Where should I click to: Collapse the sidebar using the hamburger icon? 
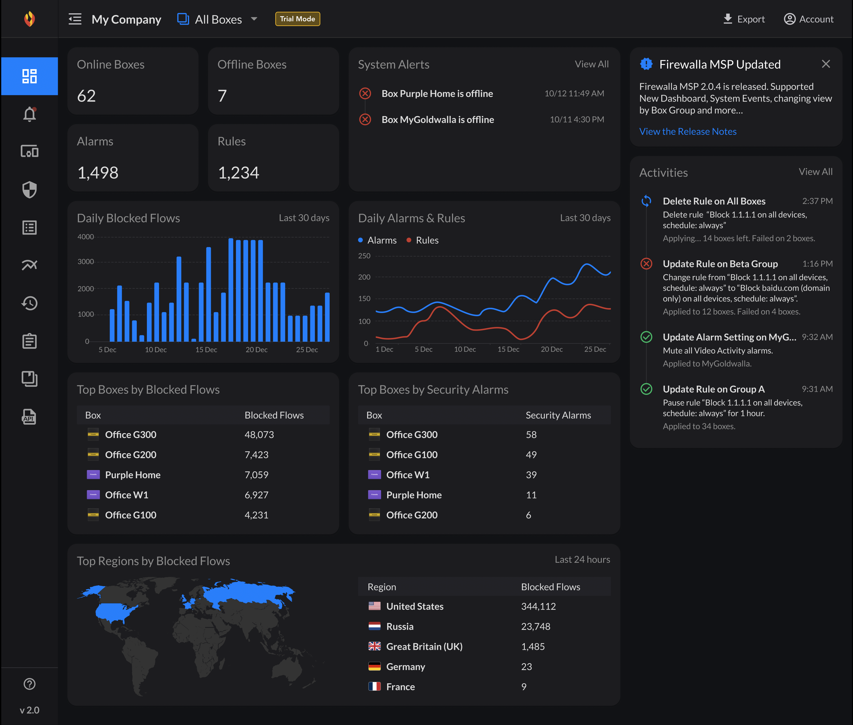click(75, 19)
